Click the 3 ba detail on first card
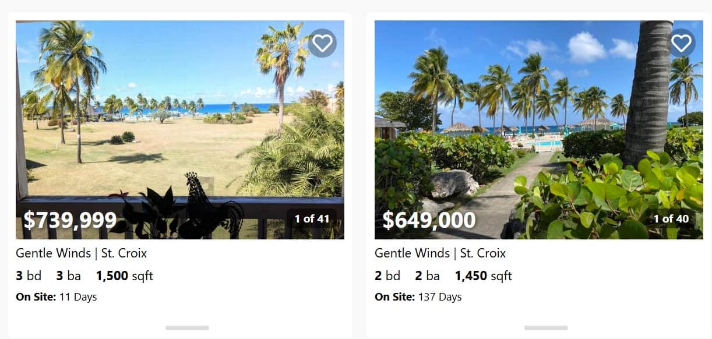 69,276
